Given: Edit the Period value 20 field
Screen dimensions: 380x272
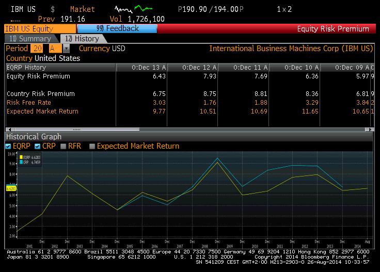Looking at the screenshot, I should click(x=37, y=49).
